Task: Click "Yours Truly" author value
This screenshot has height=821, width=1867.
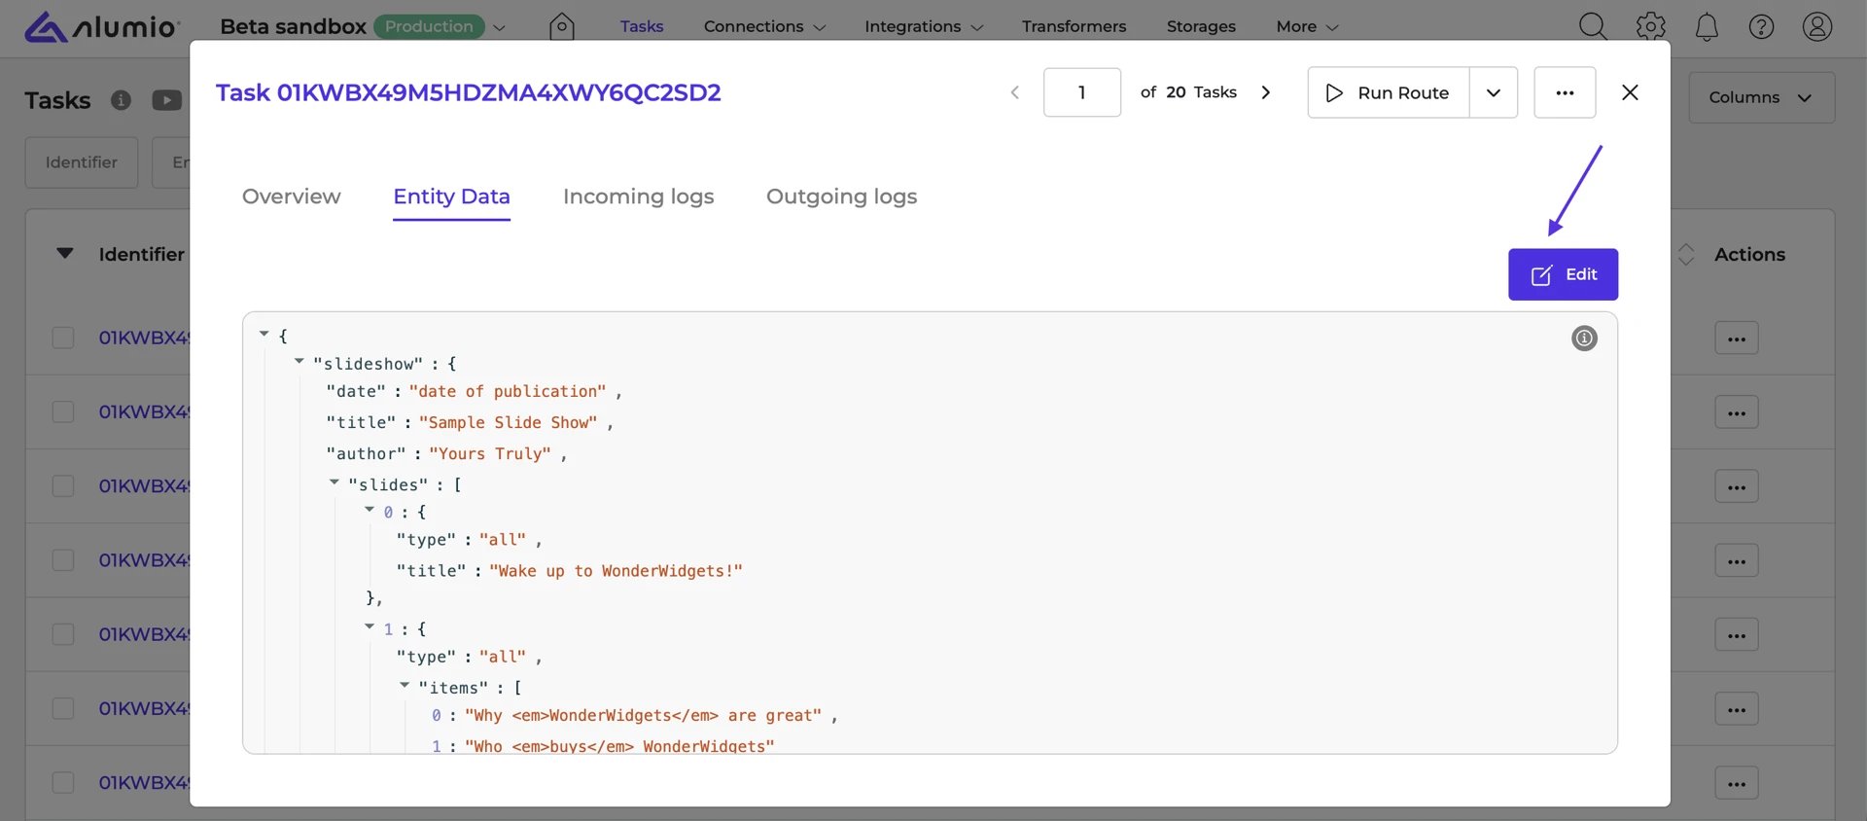Action: point(489,454)
